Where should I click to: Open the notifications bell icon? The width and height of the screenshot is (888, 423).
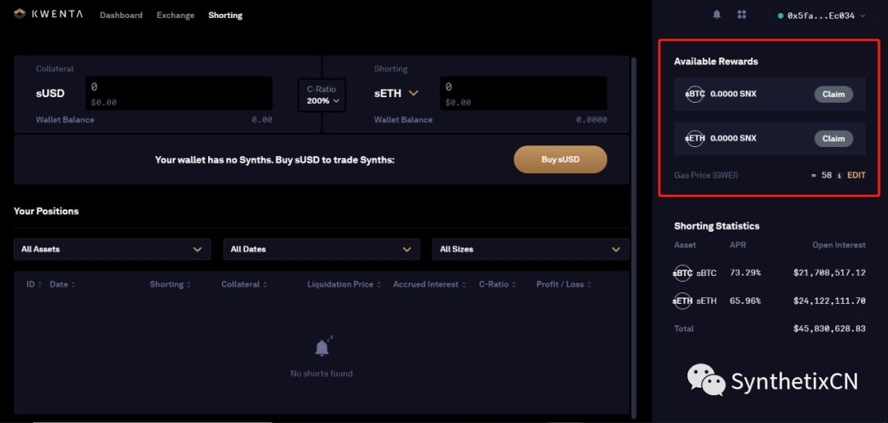pos(716,15)
